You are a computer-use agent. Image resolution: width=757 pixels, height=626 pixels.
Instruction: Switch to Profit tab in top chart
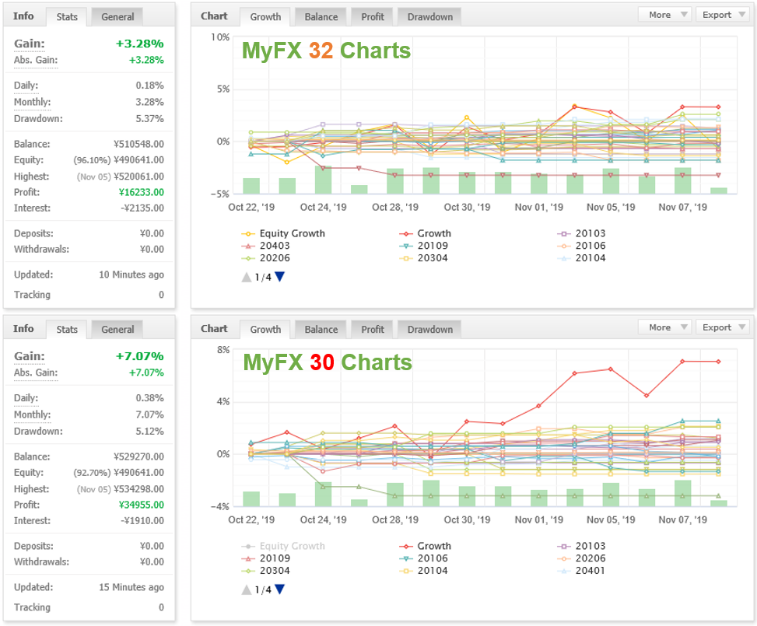[372, 17]
